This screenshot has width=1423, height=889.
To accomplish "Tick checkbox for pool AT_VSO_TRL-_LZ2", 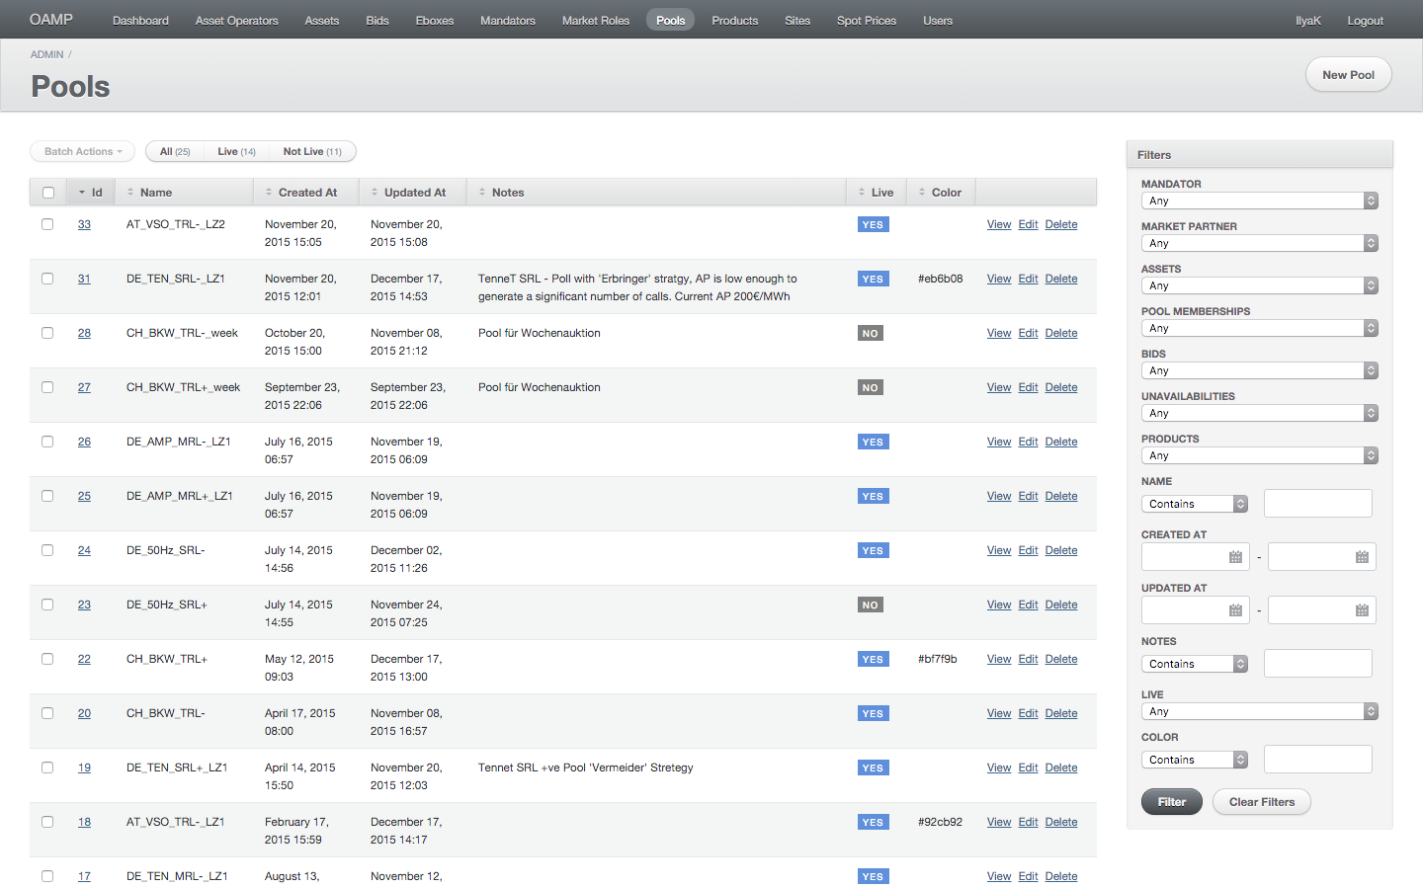I will coord(47,224).
